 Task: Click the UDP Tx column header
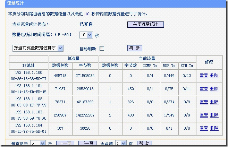pyautogui.click(x=169, y=66)
